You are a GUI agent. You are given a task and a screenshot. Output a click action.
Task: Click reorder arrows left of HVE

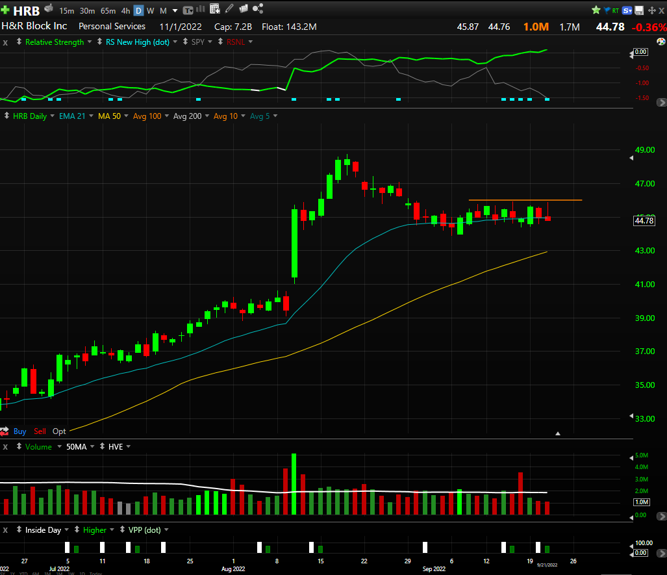[x=102, y=446]
